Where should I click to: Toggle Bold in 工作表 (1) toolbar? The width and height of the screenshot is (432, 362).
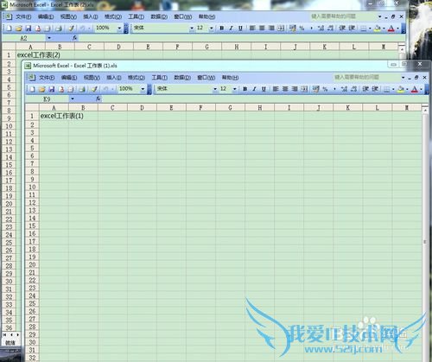click(x=245, y=89)
